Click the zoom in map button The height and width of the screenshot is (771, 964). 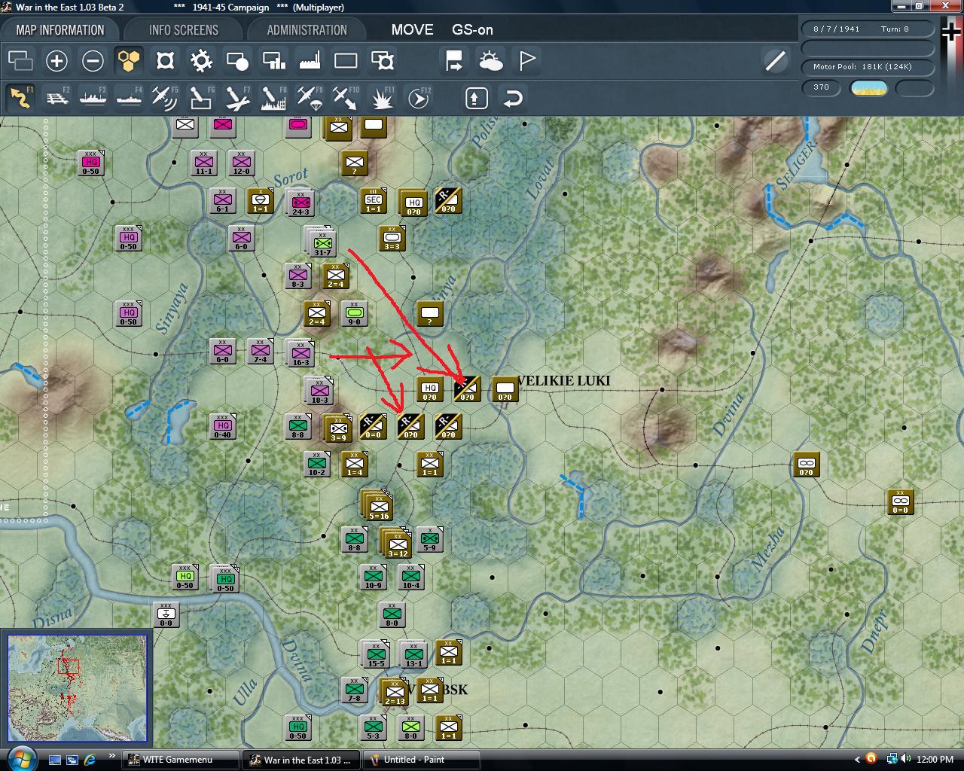click(x=56, y=61)
